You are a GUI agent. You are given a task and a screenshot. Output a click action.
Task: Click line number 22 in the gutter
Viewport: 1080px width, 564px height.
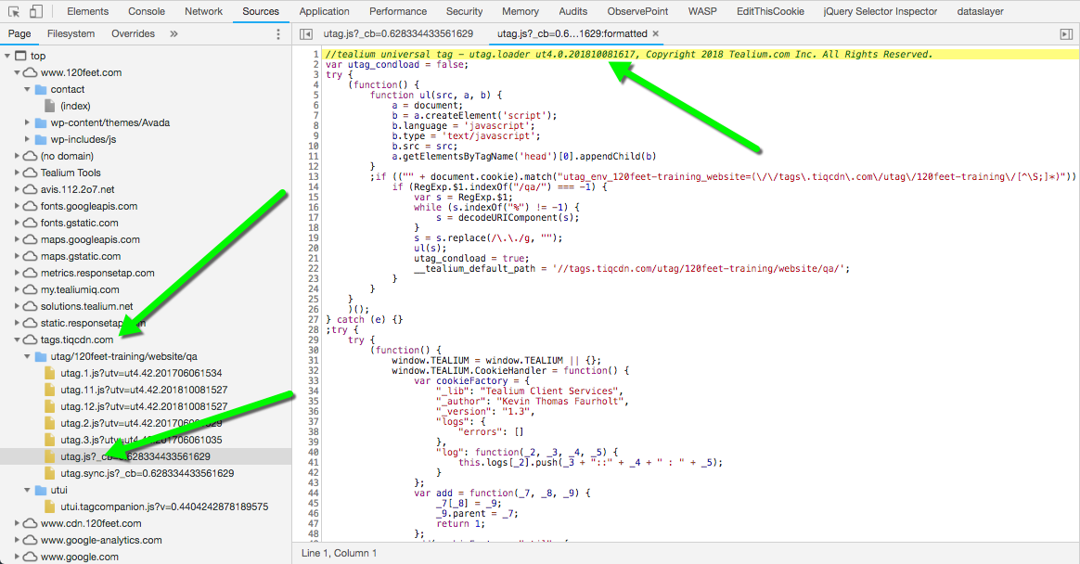coord(315,269)
